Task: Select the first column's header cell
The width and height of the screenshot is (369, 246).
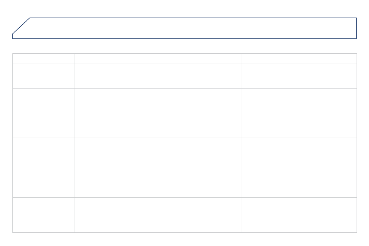Action: click(43, 59)
